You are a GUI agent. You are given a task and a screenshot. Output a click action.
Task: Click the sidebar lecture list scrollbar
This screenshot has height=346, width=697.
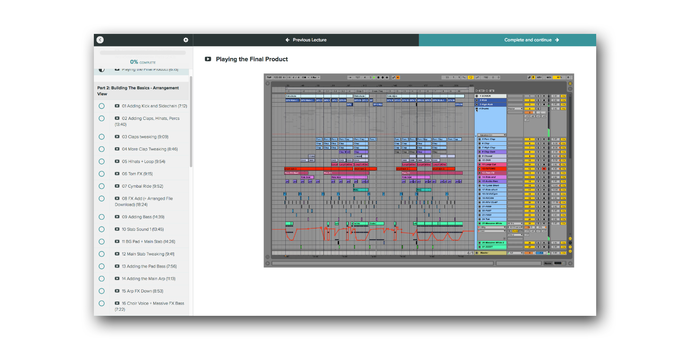tap(191, 122)
